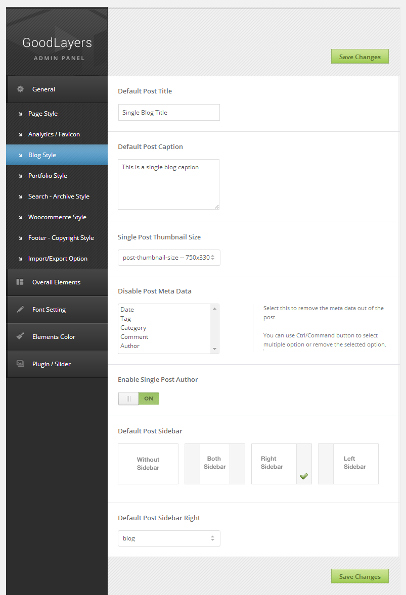Screen dimensions: 406x595
Task: Click the arrow icon beside Import/Export Option
Action: 20,259
